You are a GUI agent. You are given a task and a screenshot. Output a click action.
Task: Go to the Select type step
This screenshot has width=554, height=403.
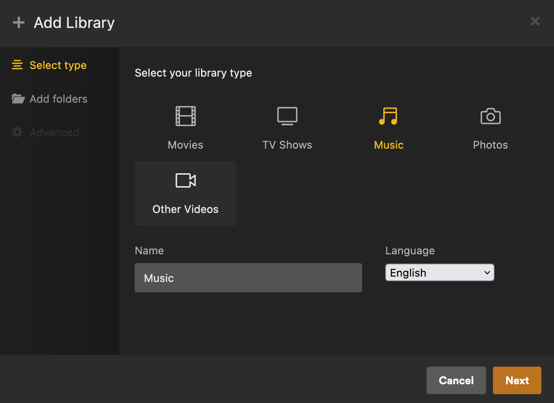pos(58,65)
